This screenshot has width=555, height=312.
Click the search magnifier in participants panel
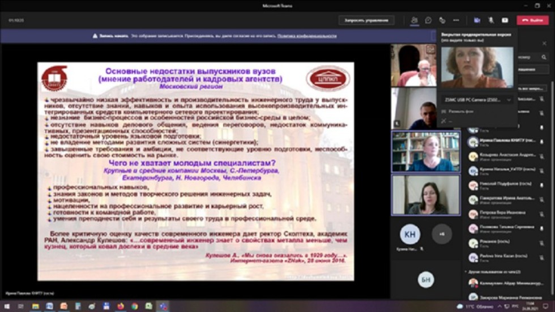pyautogui.click(x=544, y=57)
